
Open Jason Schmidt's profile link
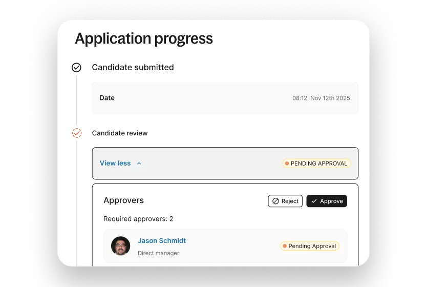(162, 241)
